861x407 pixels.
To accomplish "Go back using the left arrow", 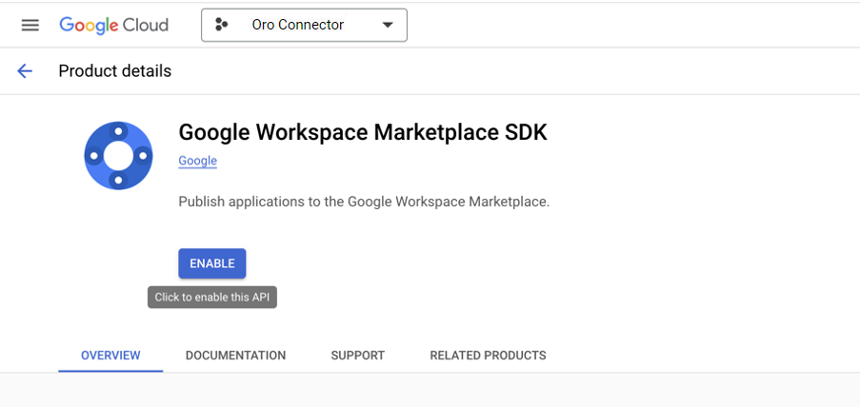I will click(25, 71).
